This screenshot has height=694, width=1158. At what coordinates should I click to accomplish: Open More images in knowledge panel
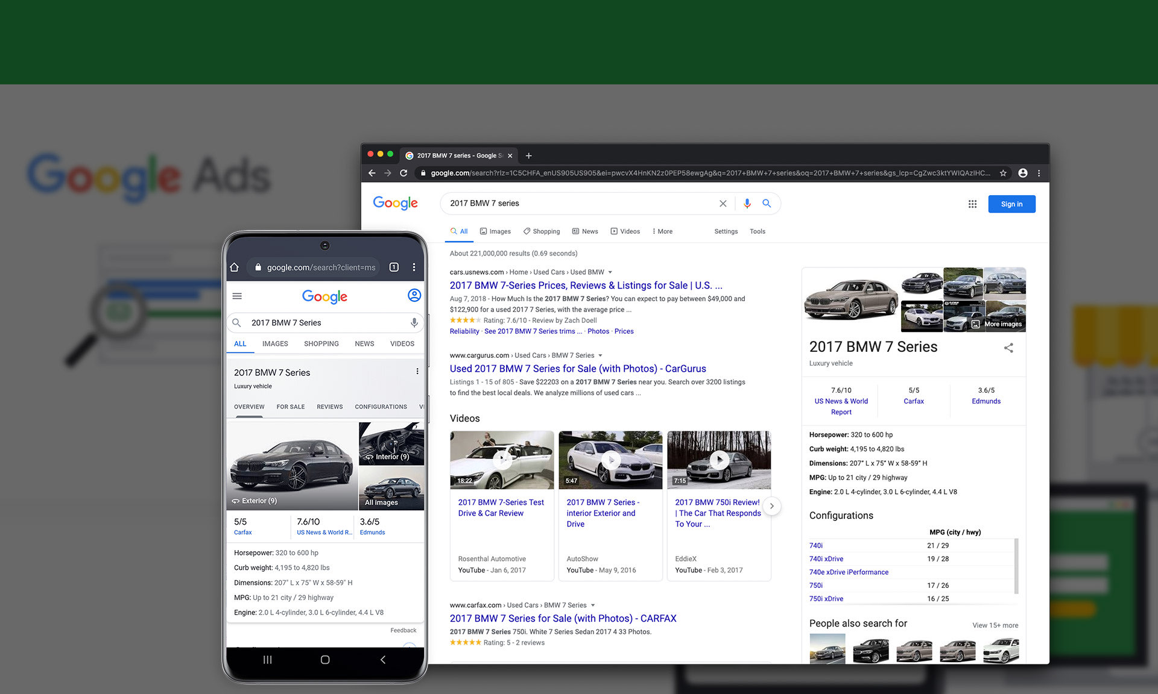click(x=997, y=324)
